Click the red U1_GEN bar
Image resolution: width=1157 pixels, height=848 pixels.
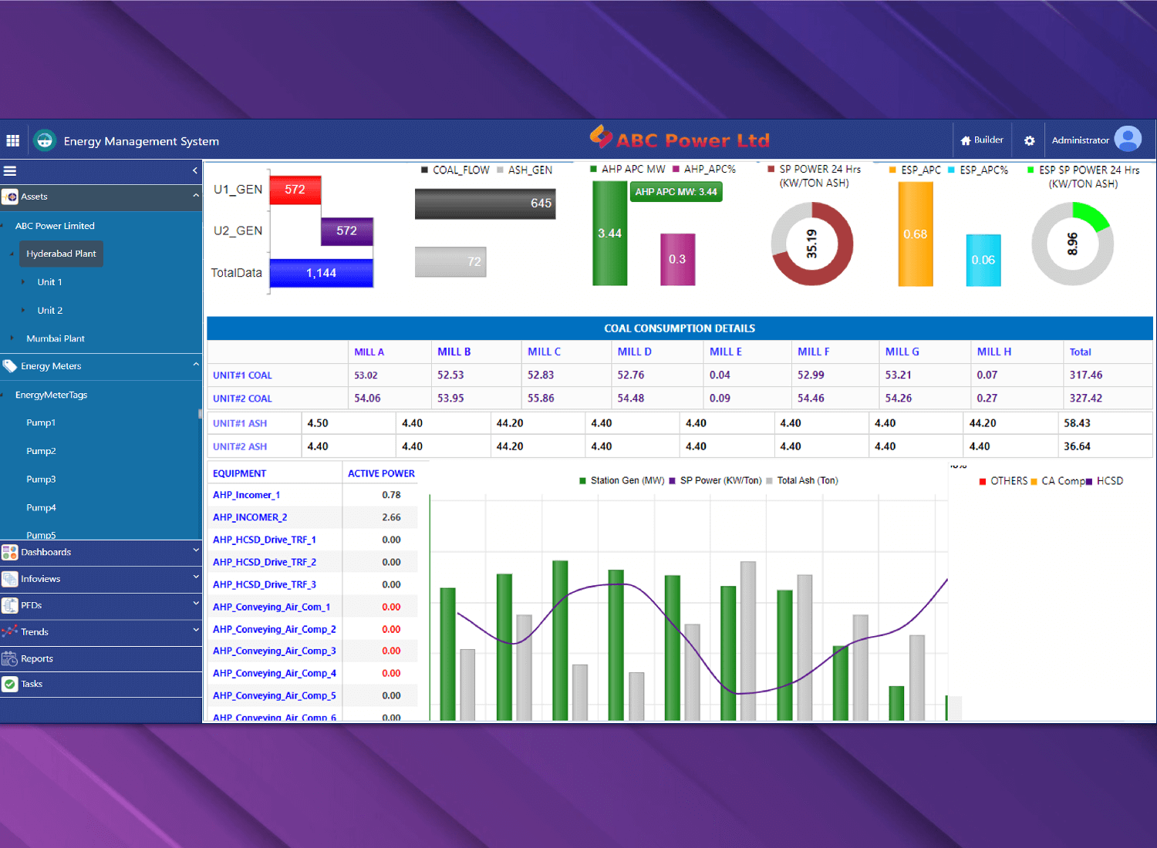pyautogui.click(x=295, y=190)
